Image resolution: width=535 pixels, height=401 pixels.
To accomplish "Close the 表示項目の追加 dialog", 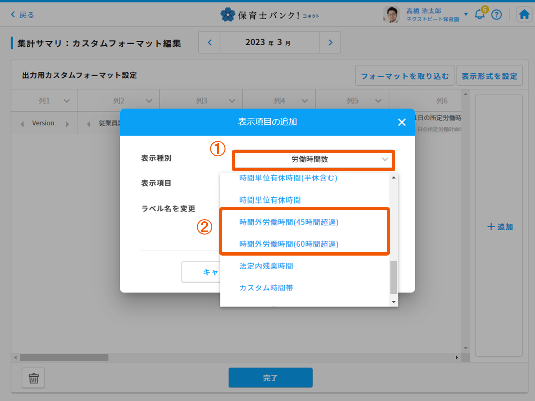I will point(401,122).
